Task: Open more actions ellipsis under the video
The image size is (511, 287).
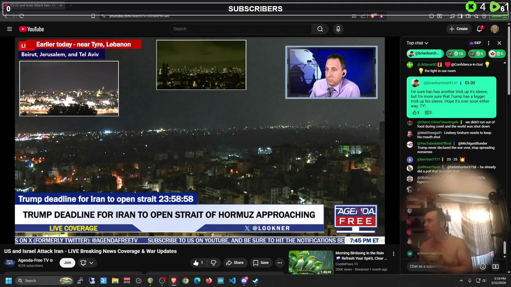Action: pos(279,263)
